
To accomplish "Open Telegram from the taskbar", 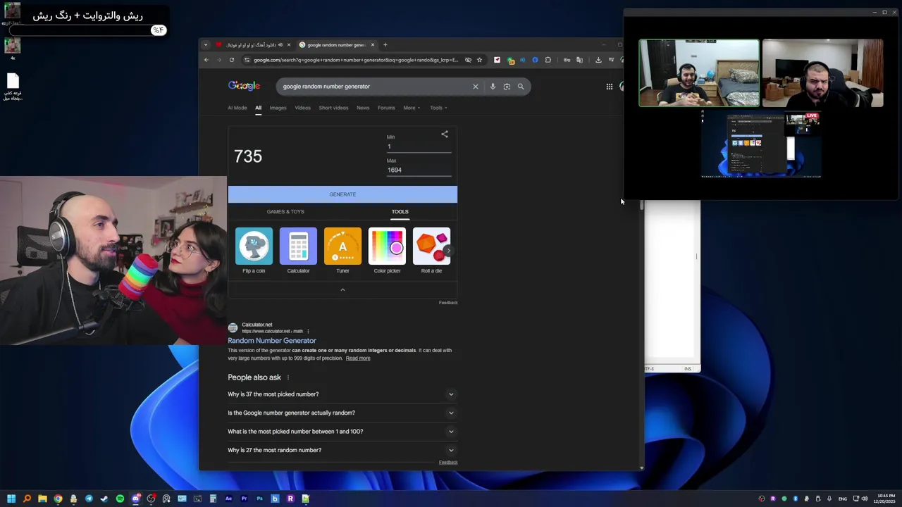I will pos(89,499).
